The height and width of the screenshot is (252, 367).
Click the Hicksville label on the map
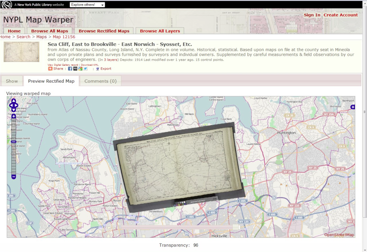(219, 236)
